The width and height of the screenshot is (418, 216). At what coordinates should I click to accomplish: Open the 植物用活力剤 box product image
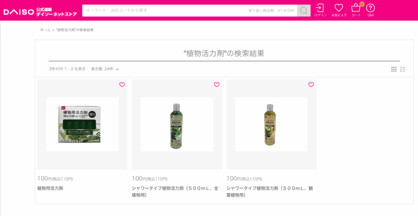pyautogui.click(x=82, y=124)
